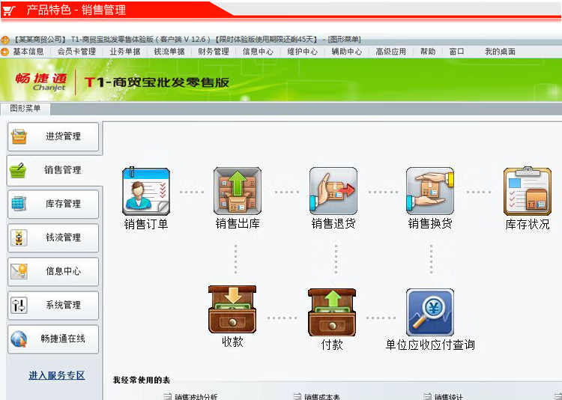
Task: Click the app icon beside the window title
Action: (x=4, y=40)
